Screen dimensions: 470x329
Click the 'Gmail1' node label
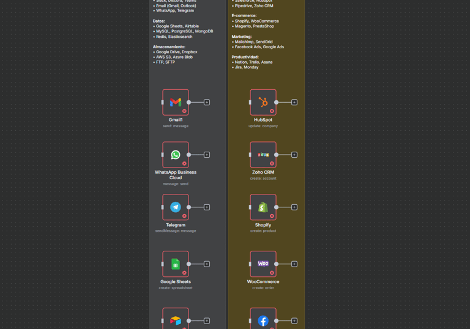176,120
